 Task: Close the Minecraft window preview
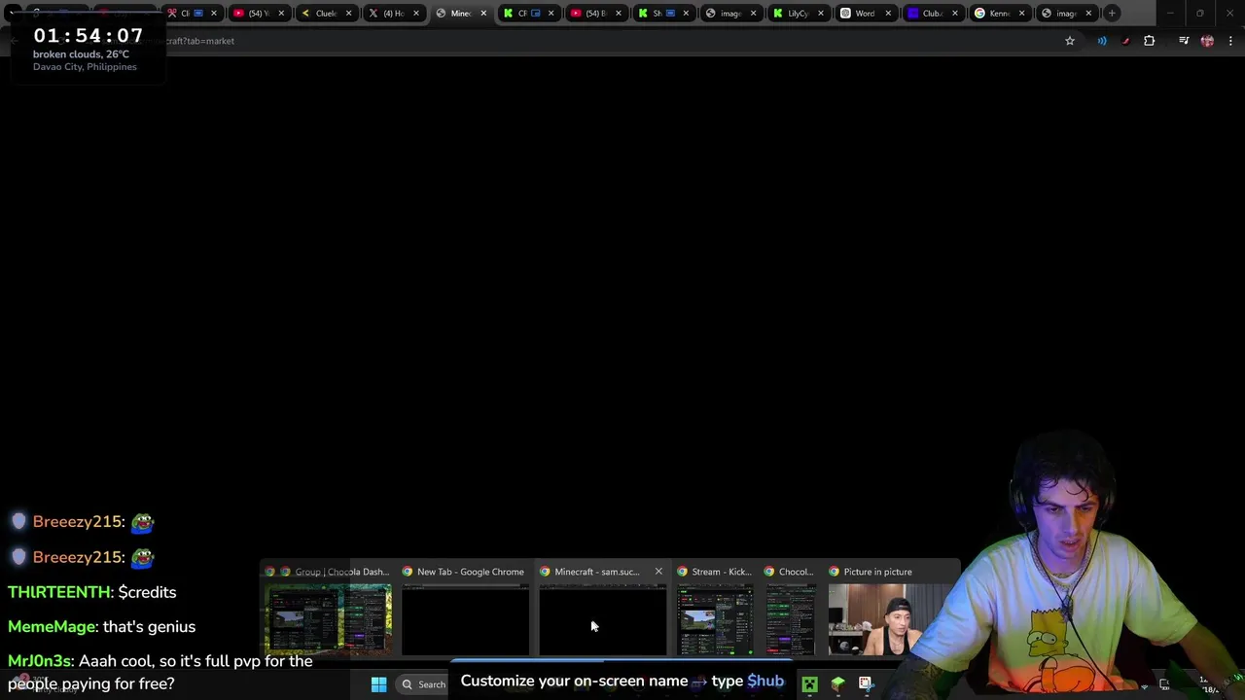tap(658, 572)
